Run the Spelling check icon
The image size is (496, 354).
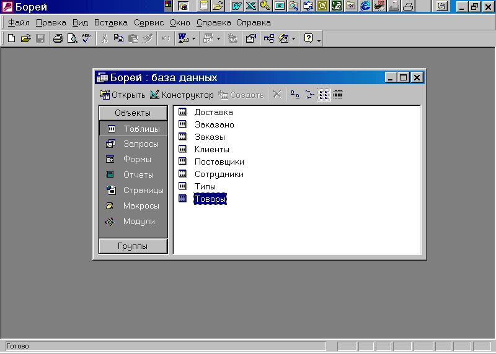coord(87,38)
